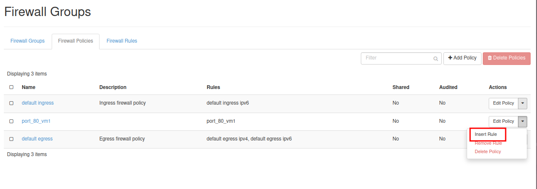The width and height of the screenshot is (537, 189).
Task: Click the Delete Policies button
Action: [507, 58]
